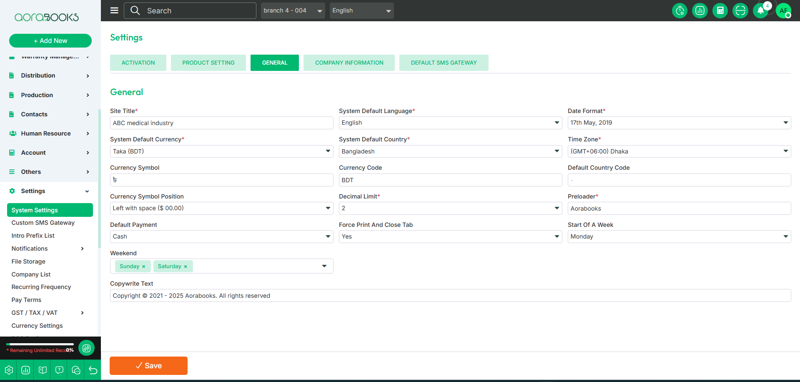Screen dimensions: 800x382
Task: Click the back arrow icon in bottom bar
Action: pos(93,370)
